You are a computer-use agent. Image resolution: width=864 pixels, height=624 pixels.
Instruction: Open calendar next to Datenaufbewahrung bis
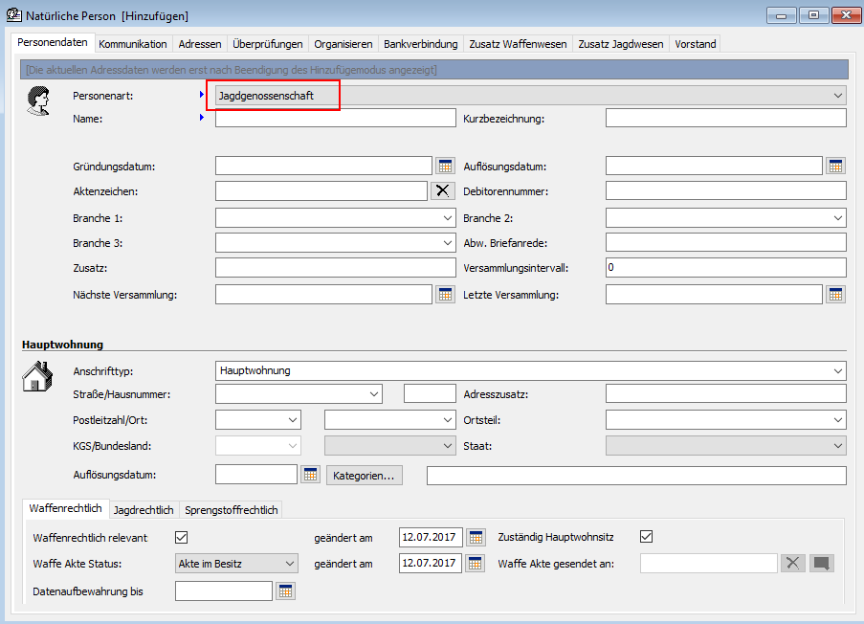coord(284,591)
